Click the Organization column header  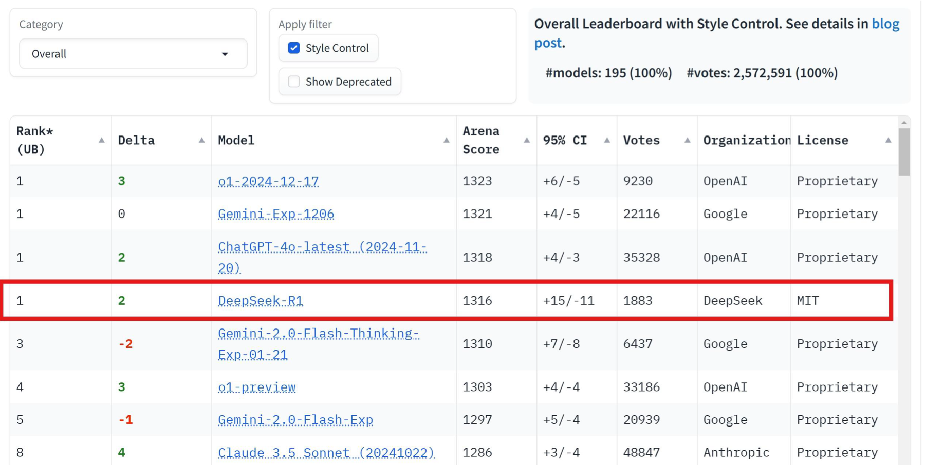coord(746,140)
